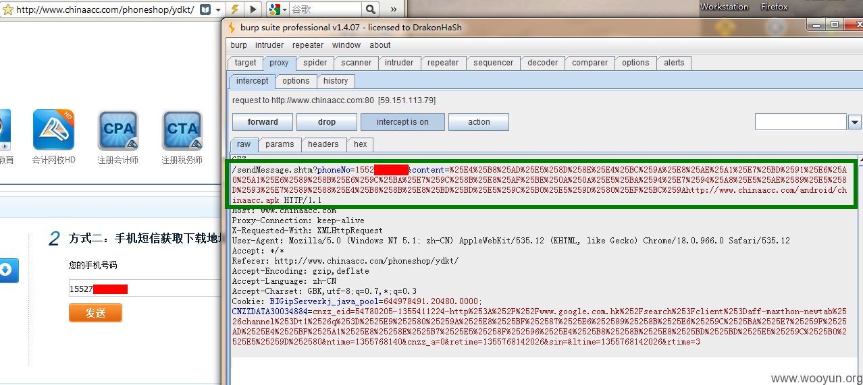
Task: Select the hex request view tab
Action: click(361, 144)
